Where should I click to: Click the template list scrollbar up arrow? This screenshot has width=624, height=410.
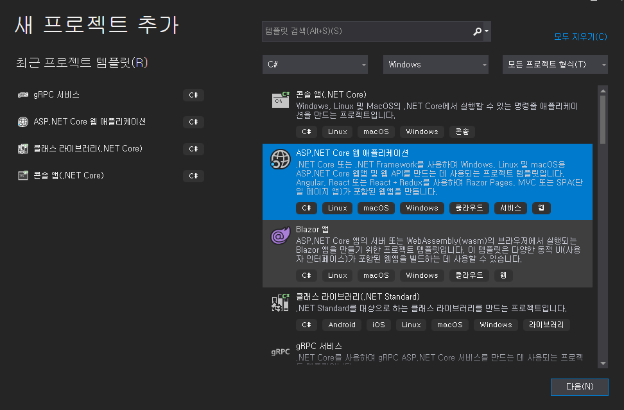coord(603,90)
